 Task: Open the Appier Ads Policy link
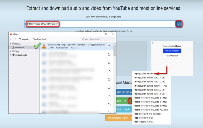[172, 56]
